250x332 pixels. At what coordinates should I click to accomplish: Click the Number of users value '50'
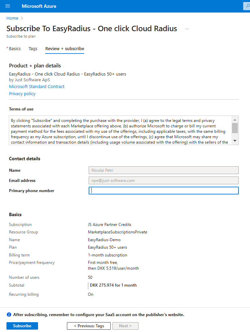click(x=90, y=277)
